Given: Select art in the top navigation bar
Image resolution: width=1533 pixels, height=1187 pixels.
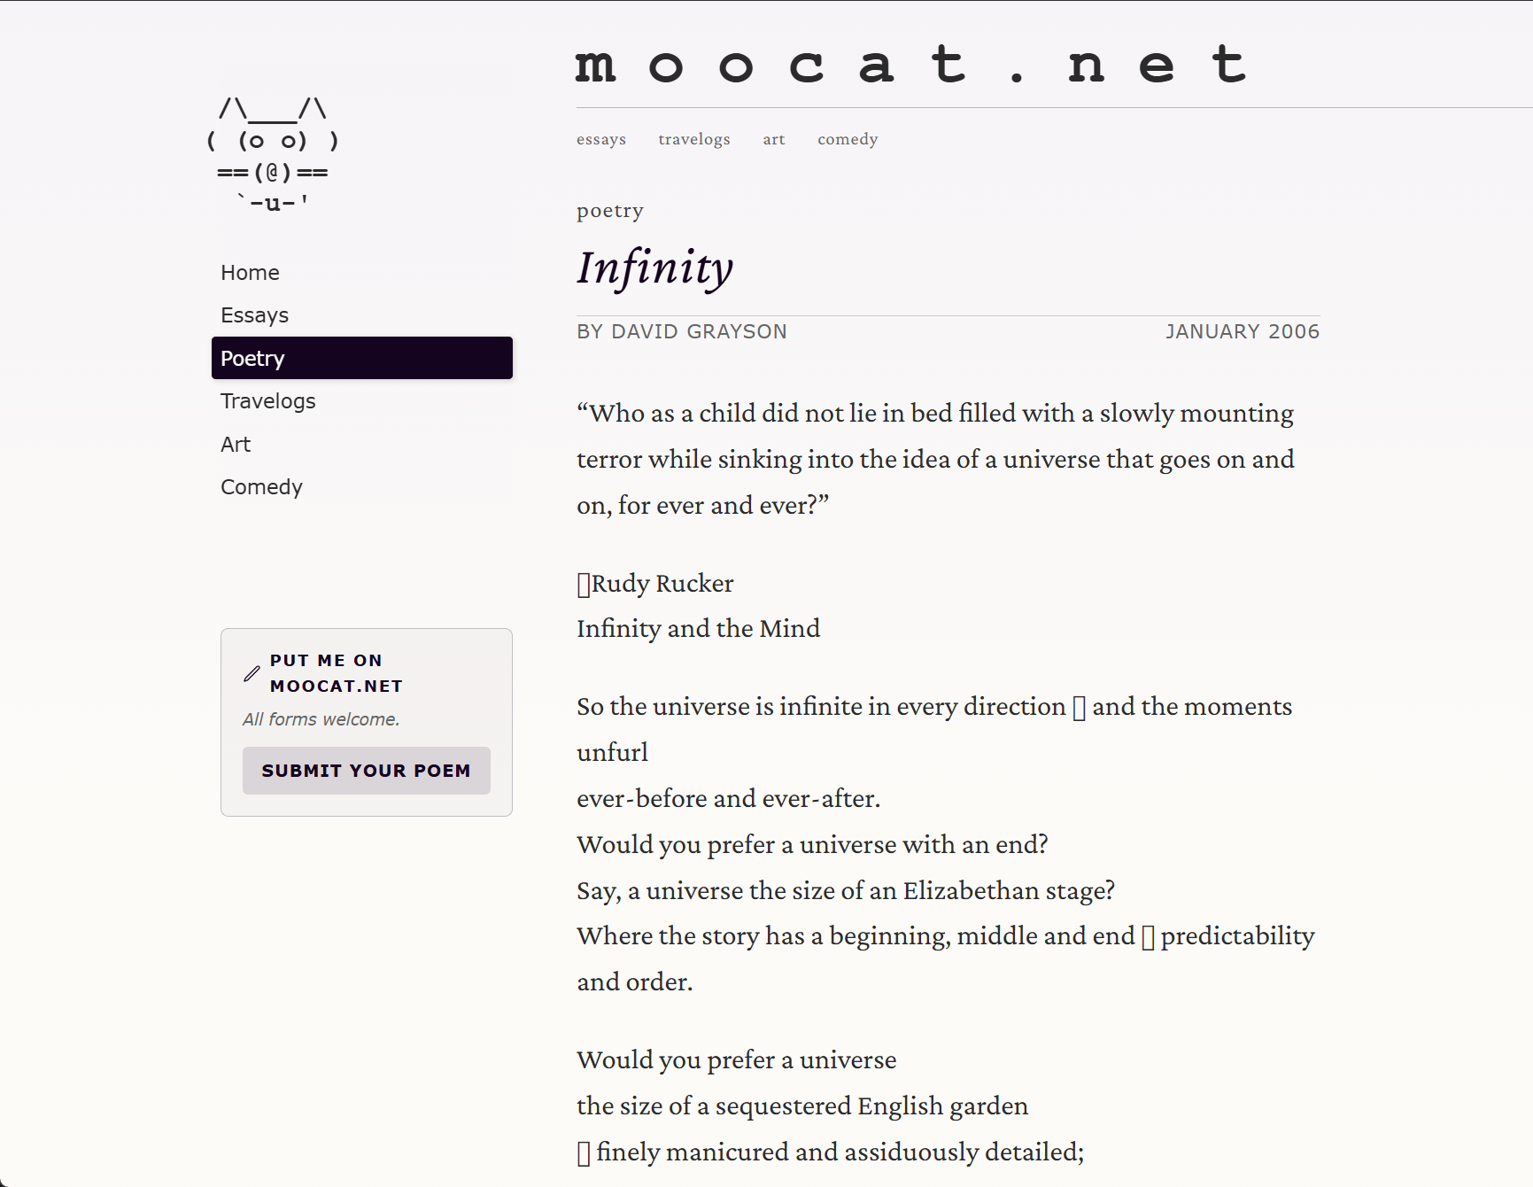Looking at the screenshot, I should tap(773, 139).
